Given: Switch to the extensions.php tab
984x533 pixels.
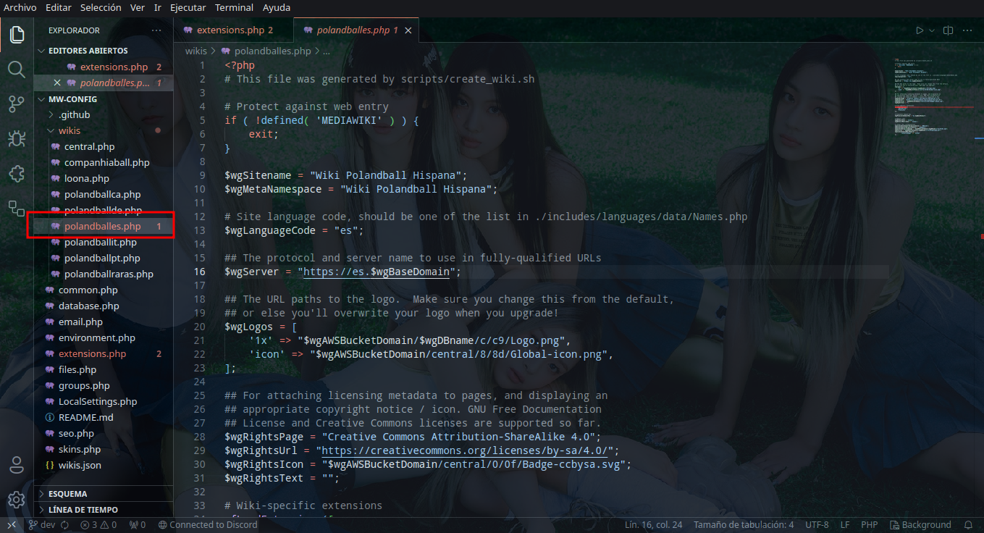Looking at the screenshot, I should pos(230,30).
